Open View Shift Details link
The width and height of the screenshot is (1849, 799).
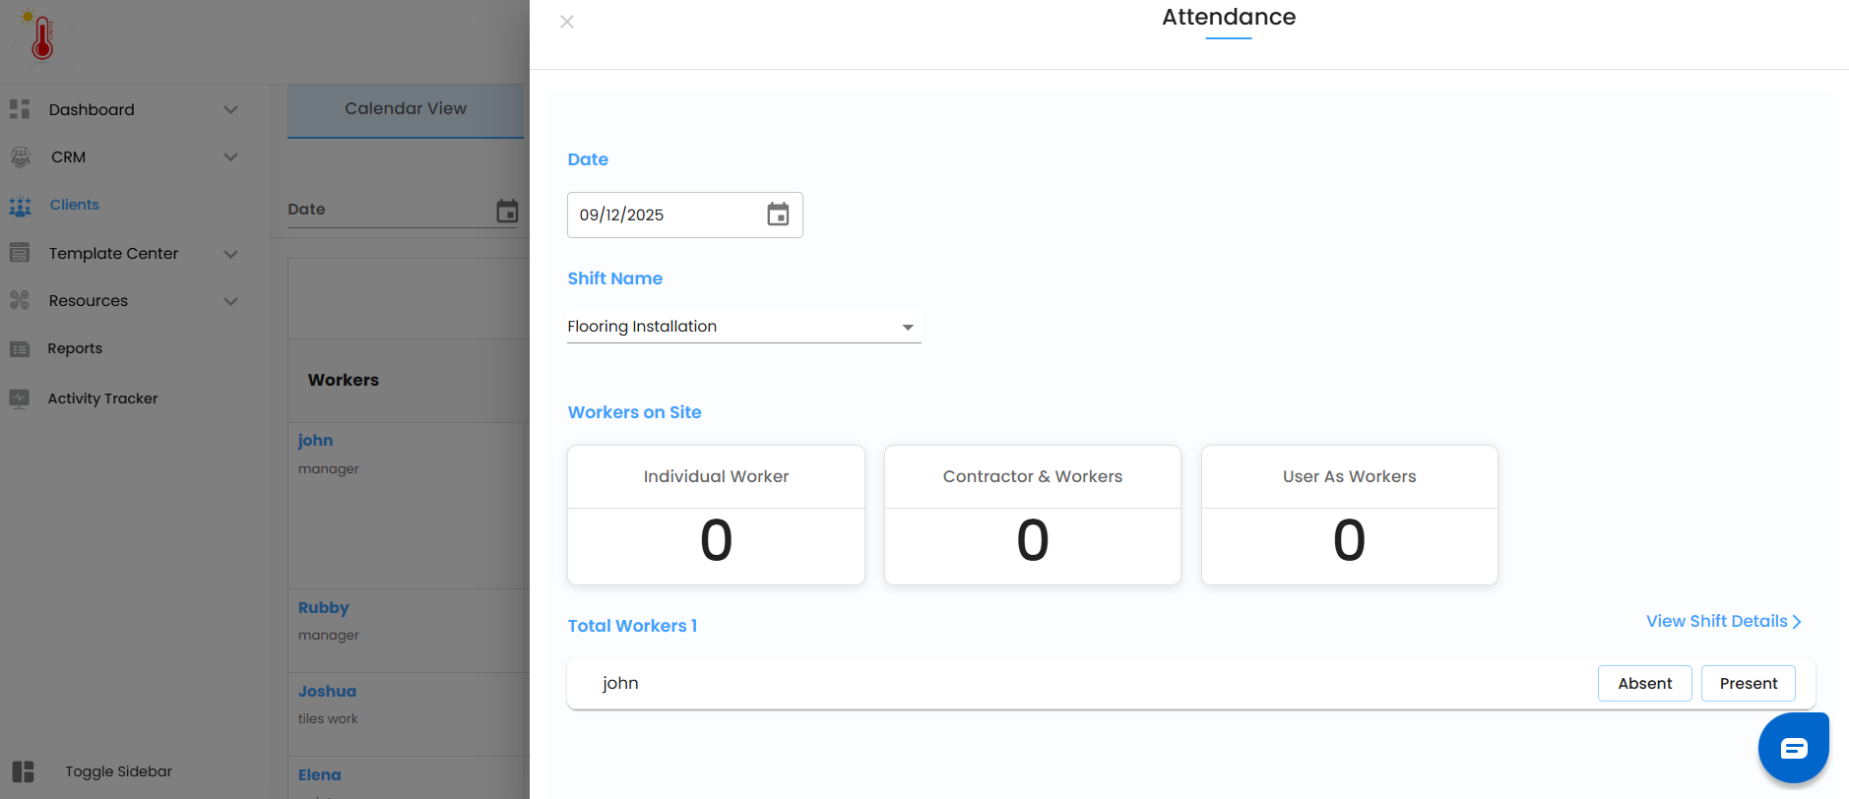[1723, 622]
